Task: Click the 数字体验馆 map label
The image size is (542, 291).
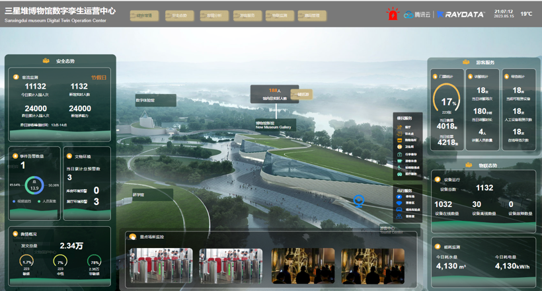Action: point(156,101)
